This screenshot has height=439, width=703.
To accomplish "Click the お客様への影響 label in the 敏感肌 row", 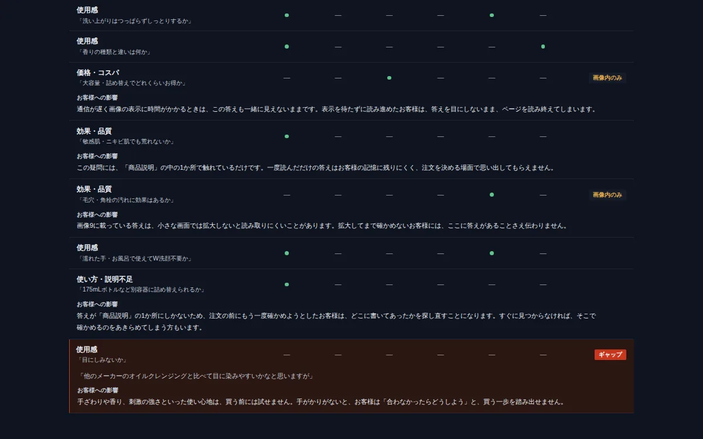I will (x=97, y=156).
